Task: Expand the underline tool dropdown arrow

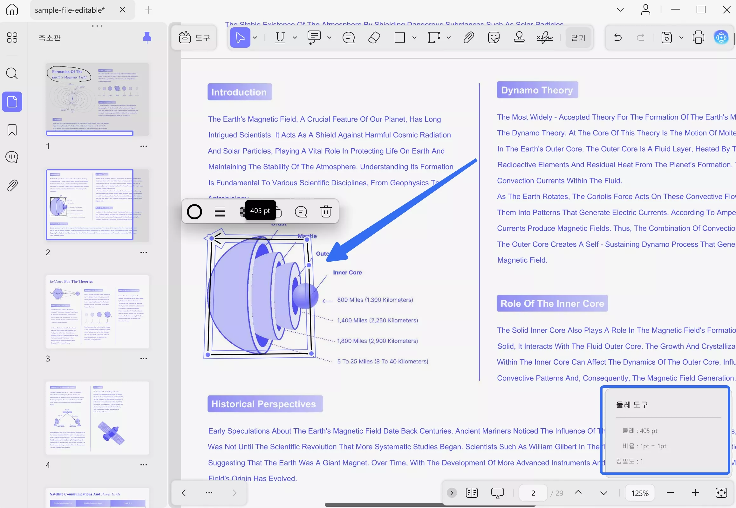Action: point(295,38)
